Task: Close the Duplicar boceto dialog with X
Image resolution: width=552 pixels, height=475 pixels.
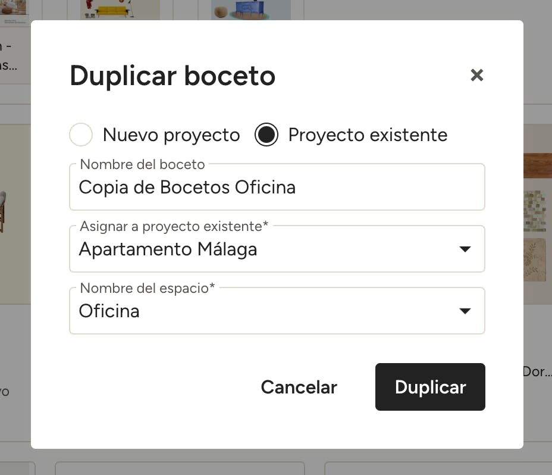Action: (476, 75)
